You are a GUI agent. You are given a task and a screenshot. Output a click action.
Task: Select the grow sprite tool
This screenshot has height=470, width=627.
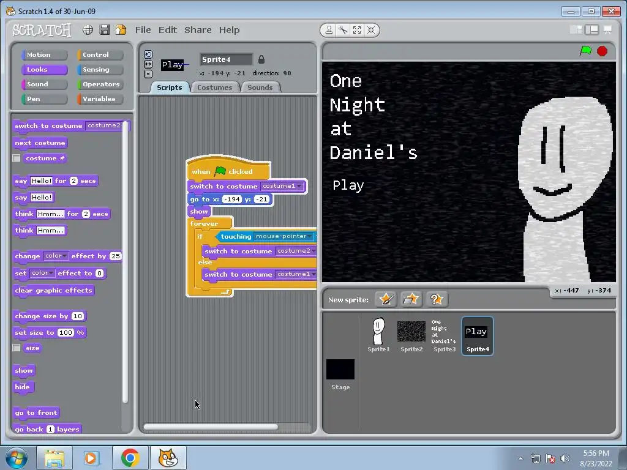357,31
